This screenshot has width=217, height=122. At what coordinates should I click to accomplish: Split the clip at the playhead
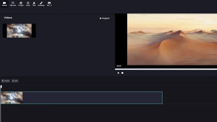15,81
